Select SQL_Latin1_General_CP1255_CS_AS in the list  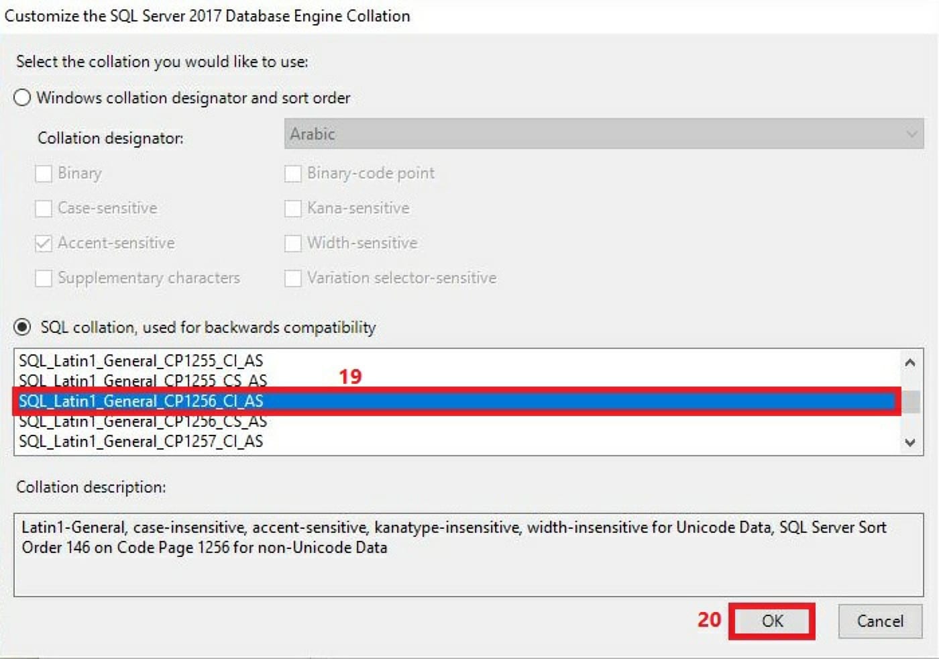(x=456, y=381)
